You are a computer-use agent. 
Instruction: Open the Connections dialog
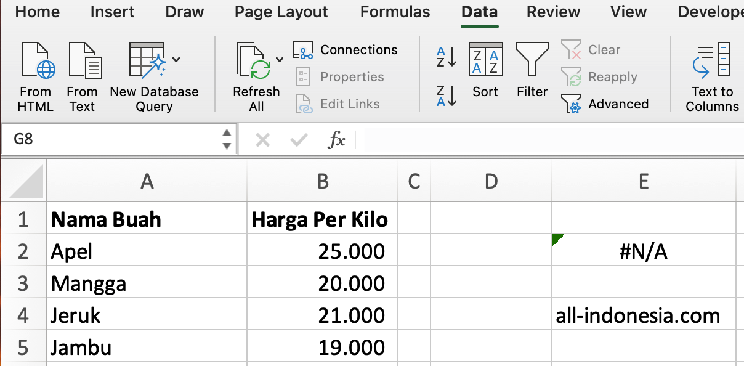(346, 50)
